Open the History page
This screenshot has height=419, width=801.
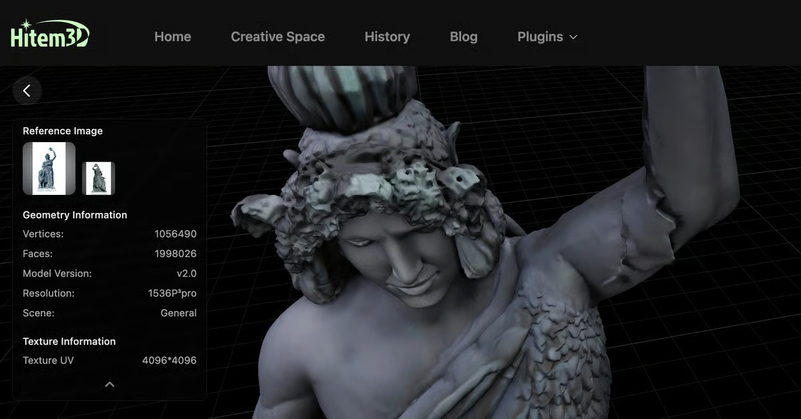[387, 37]
